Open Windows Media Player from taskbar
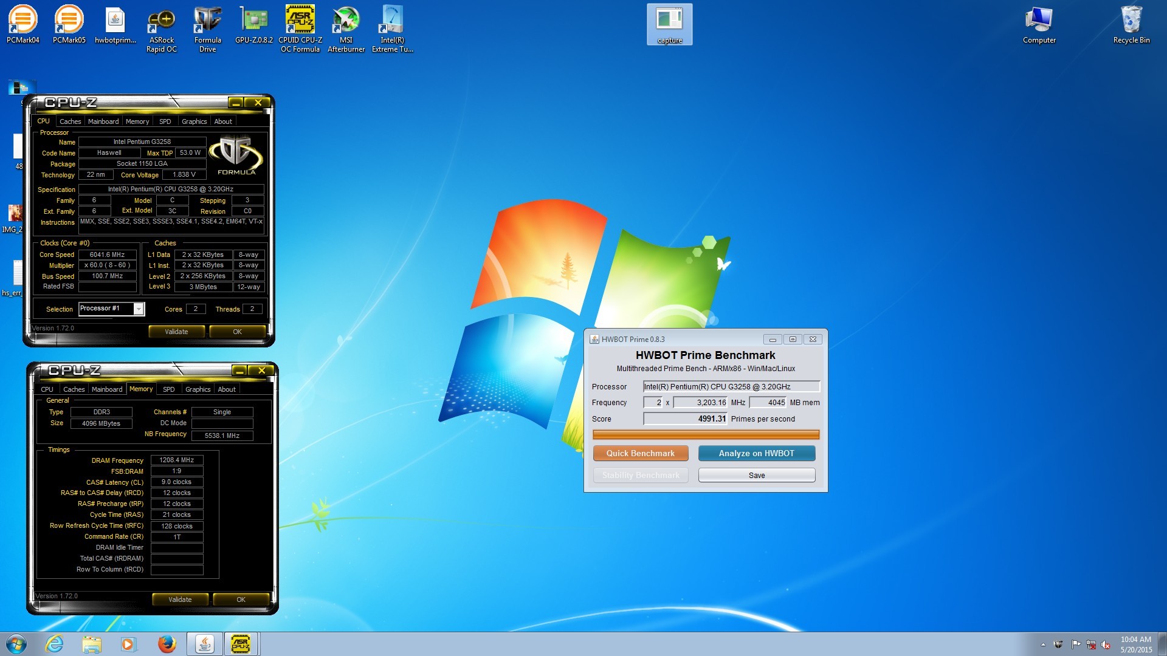The height and width of the screenshot is (656, 1167). pos(128,644)
